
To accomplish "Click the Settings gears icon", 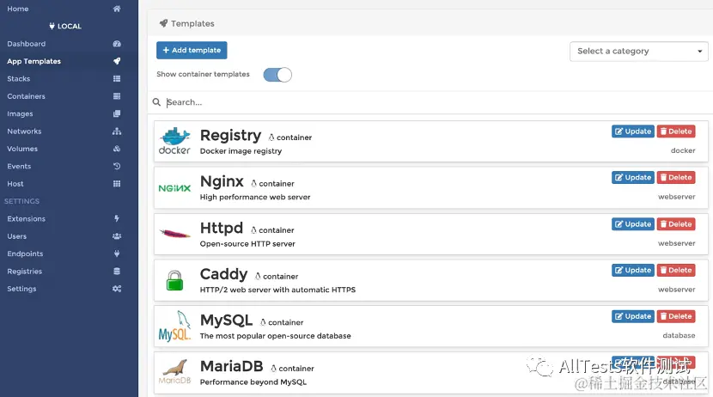I will point(117,289).
